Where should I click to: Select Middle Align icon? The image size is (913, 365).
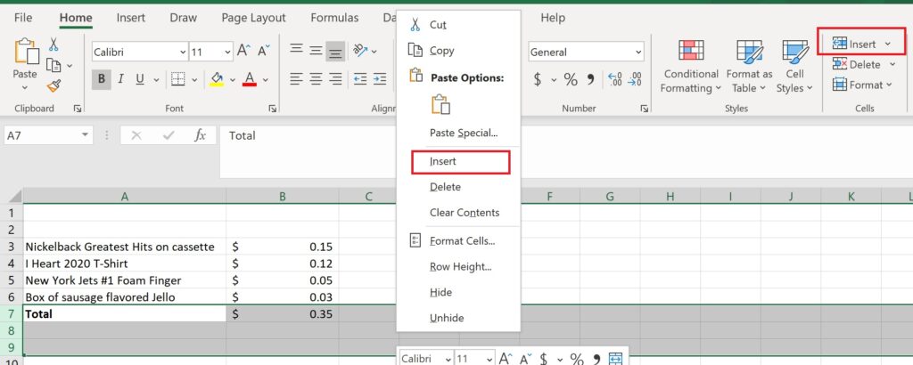(x=317, y=51)
